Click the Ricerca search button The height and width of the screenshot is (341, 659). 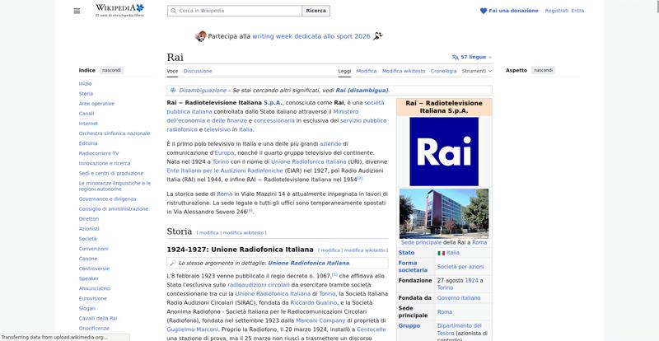pyautogui.click(x=315, y=11)
